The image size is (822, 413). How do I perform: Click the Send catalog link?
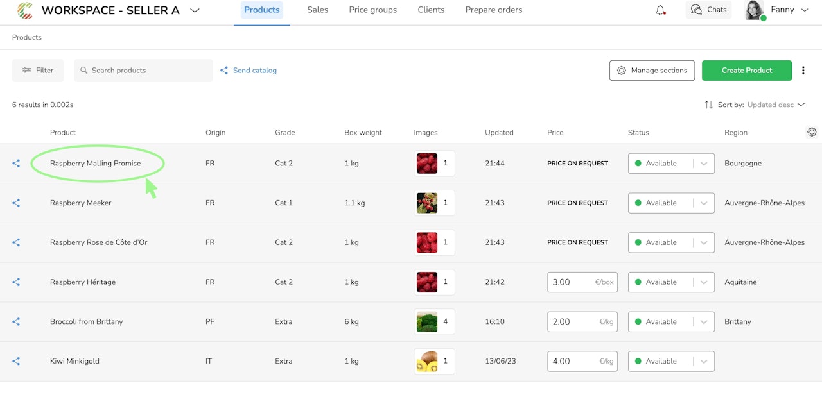(x=249, y=71)
